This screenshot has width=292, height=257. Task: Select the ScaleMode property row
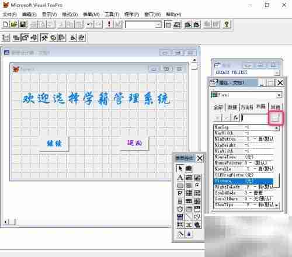coord(244,193)
